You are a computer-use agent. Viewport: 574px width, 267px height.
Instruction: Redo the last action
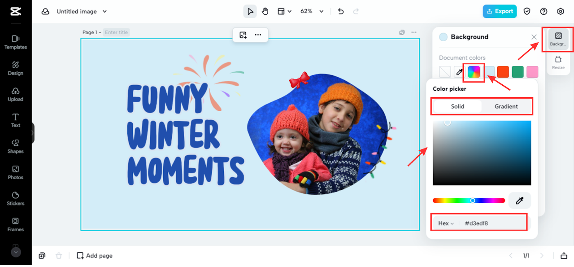356,12
